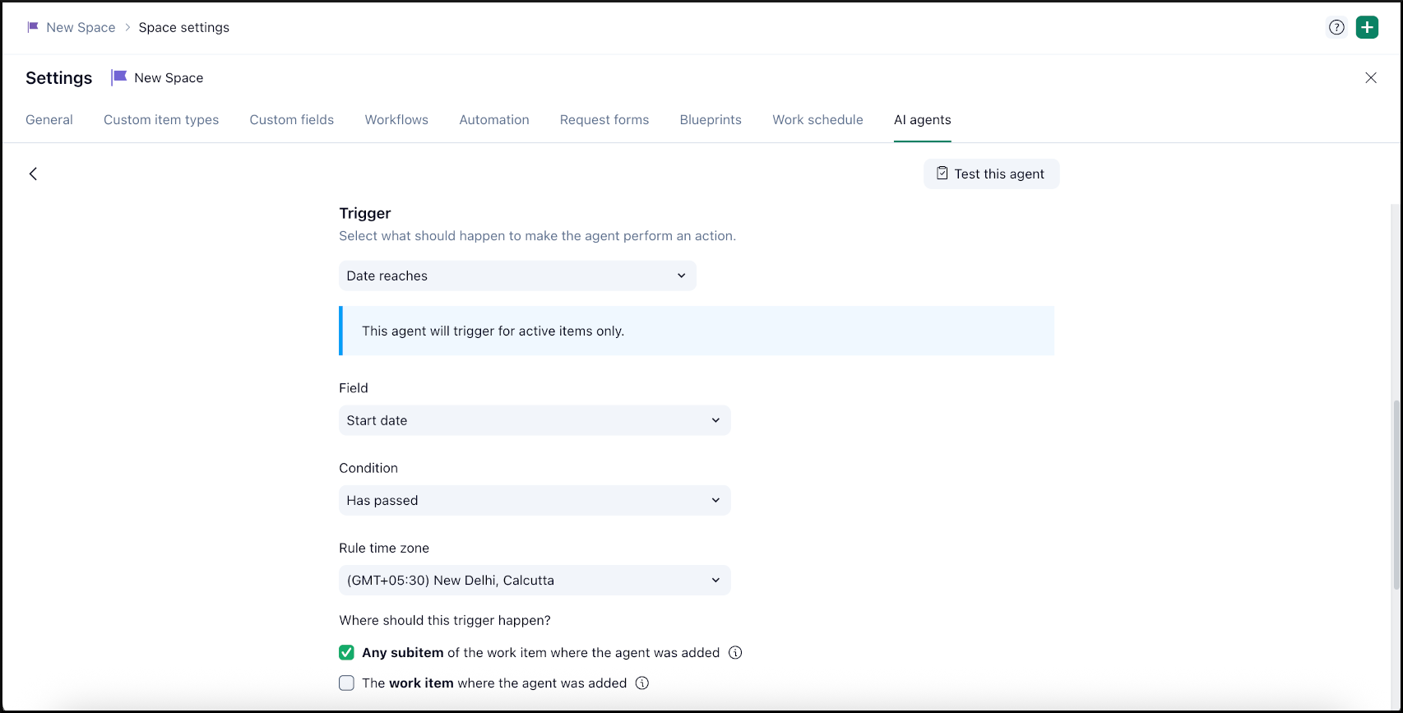The height and width of the screenshot is (713, 1403).
Task: Close the settings panel with X icon
Action: pyautogui.click(x=1370, y=77)
